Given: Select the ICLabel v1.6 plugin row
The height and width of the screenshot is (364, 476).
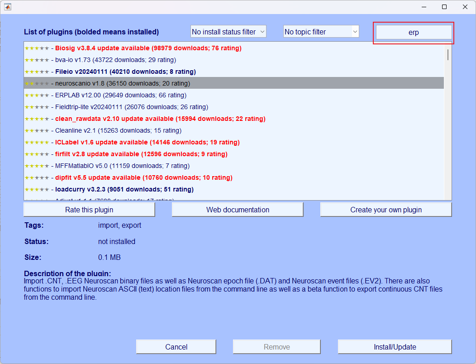Looking at the screenshot, I should (x=234, y=142).
